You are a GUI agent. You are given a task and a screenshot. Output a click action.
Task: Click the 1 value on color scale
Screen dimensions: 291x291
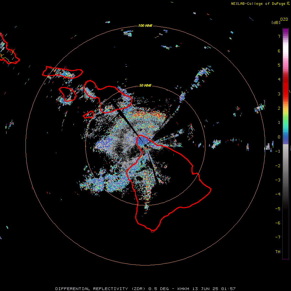point(279,123)
